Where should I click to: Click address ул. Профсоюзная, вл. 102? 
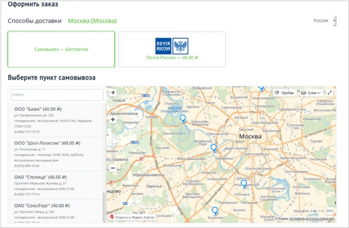pyautogui.click(x=34, y=115)
